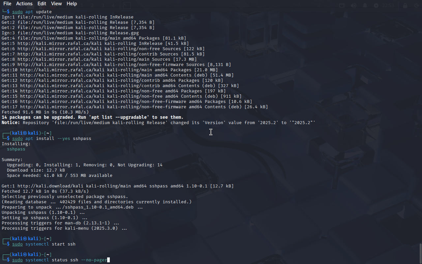Open the Actions menu
Viewport: 422px width, 264px height.
tap(24, 4)
